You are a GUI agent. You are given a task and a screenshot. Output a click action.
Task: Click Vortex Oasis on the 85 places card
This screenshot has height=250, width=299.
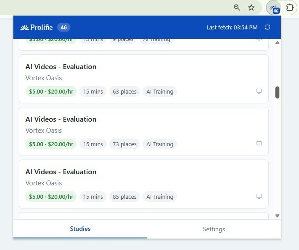point(44,183)
